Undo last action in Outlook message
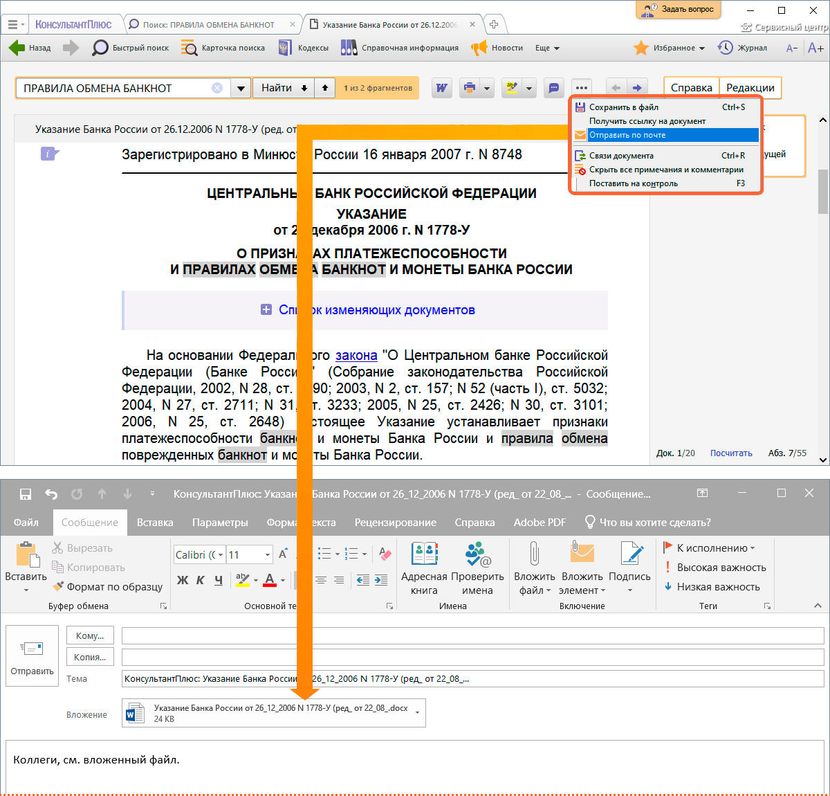 click(51, 494)
